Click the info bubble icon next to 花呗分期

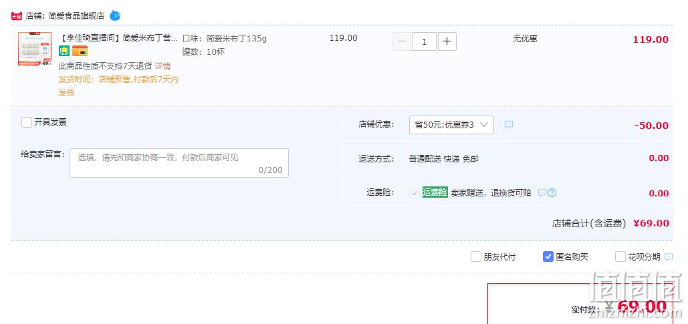pos(668,257)
